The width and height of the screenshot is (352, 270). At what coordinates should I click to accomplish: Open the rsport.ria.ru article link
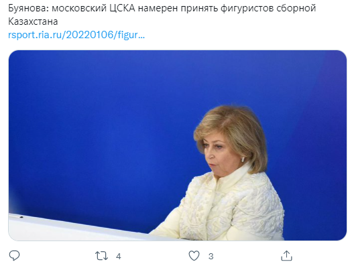click(76, 35)
